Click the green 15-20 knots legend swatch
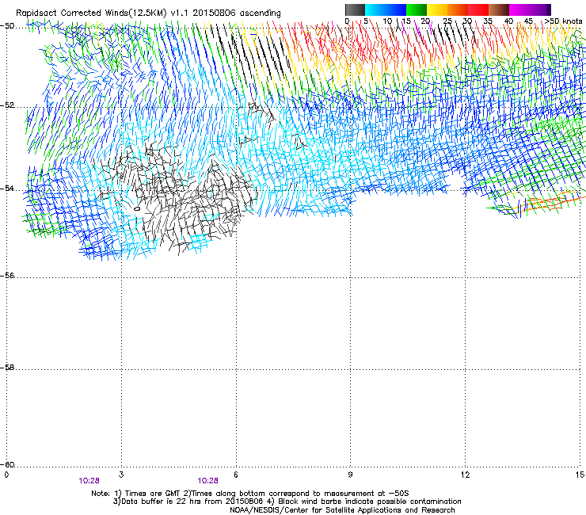 tap(417, 10)
